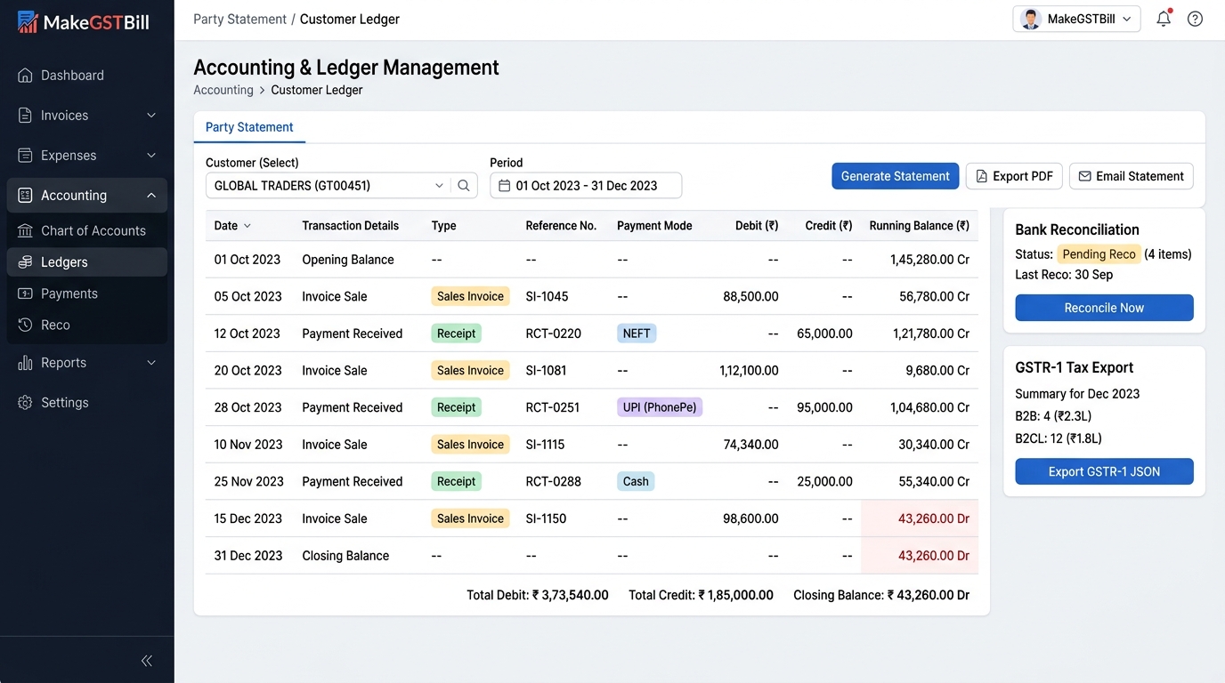Sort by Date column header arrow
1225x683 pixels.
[x=247, y=226]
